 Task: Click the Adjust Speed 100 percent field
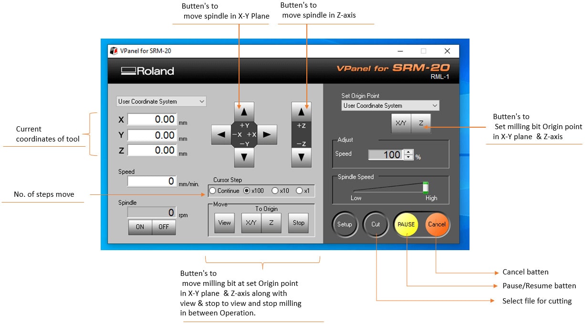(386, 155)
